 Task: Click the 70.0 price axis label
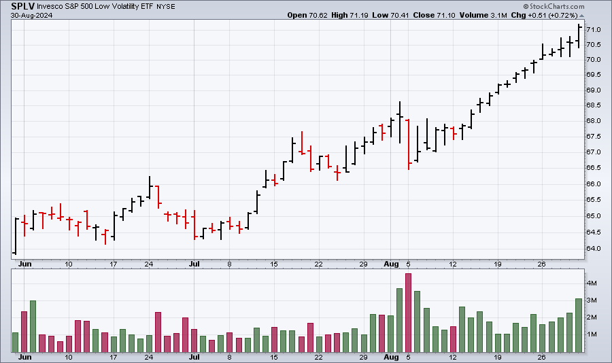(593, 60)
